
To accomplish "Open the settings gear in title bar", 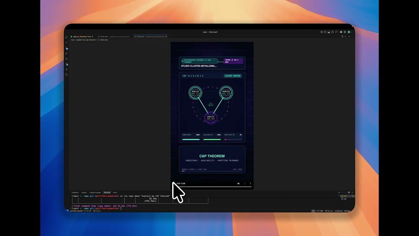I will pos(345,32).
